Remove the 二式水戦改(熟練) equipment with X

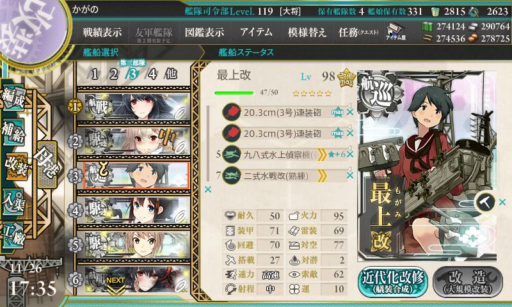coord(350,175)
